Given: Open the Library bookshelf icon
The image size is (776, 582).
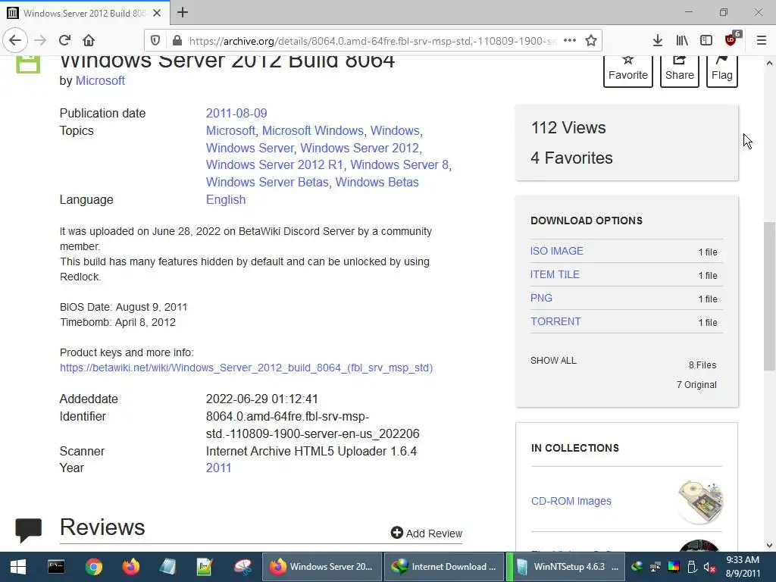Looking at the screenshot, I should tap(682, 41).
